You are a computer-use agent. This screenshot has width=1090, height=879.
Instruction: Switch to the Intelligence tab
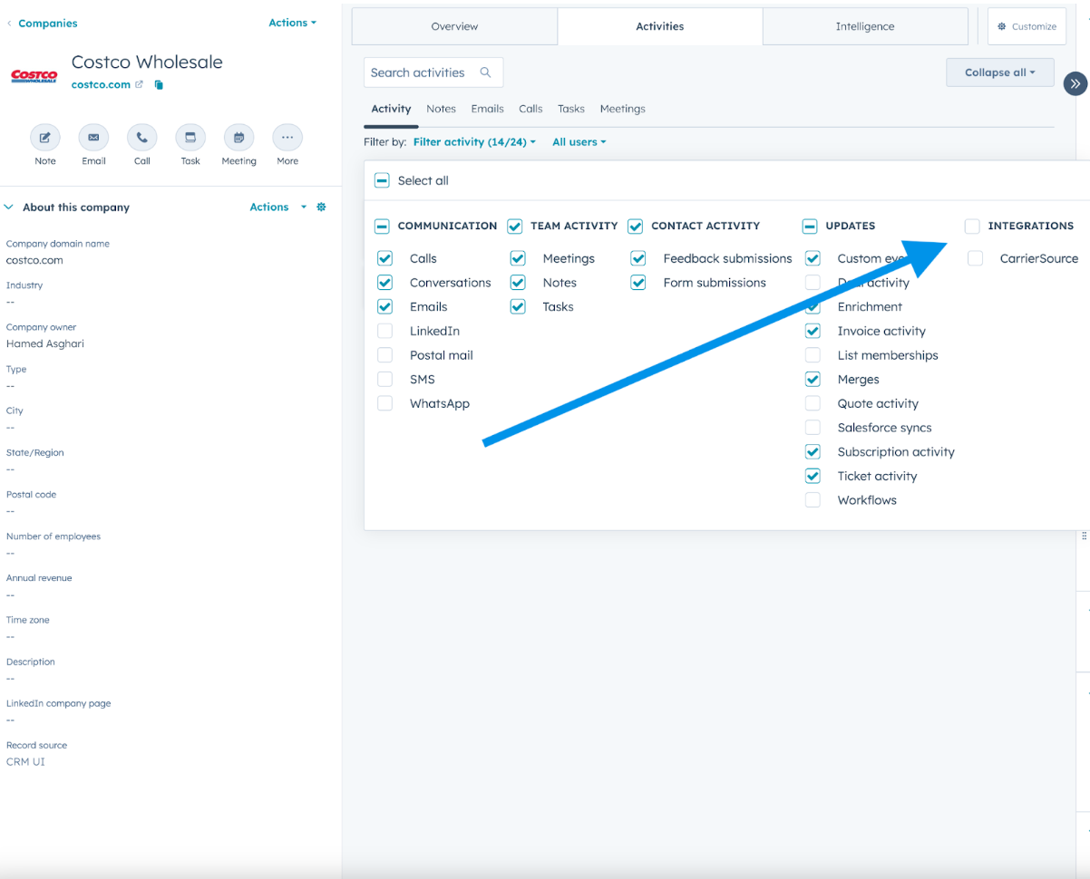(865, 26)
